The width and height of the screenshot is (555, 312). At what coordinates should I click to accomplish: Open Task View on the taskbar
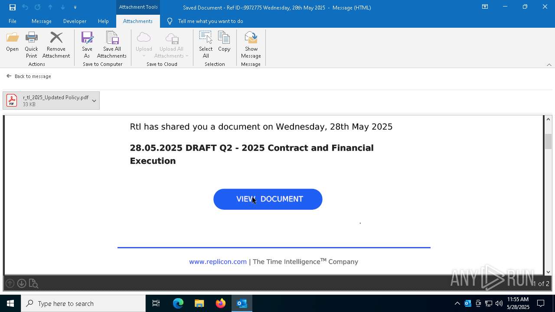pos(156,303)
